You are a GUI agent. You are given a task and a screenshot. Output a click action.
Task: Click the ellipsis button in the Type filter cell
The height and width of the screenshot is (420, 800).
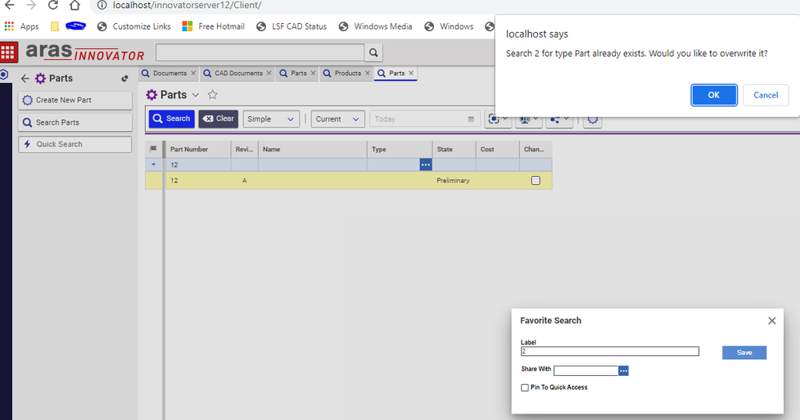(425, 164)
